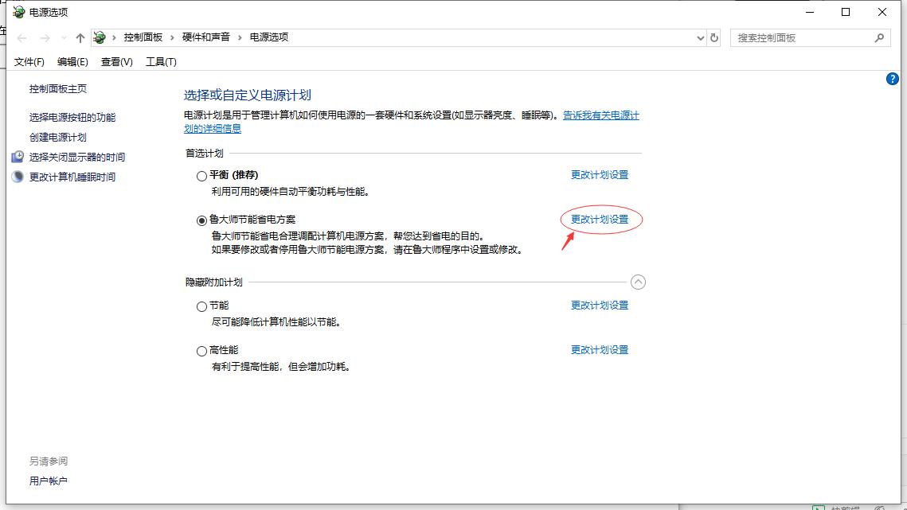
Task: Select the 平衡 (推荐) power plan
Action: 201,177
